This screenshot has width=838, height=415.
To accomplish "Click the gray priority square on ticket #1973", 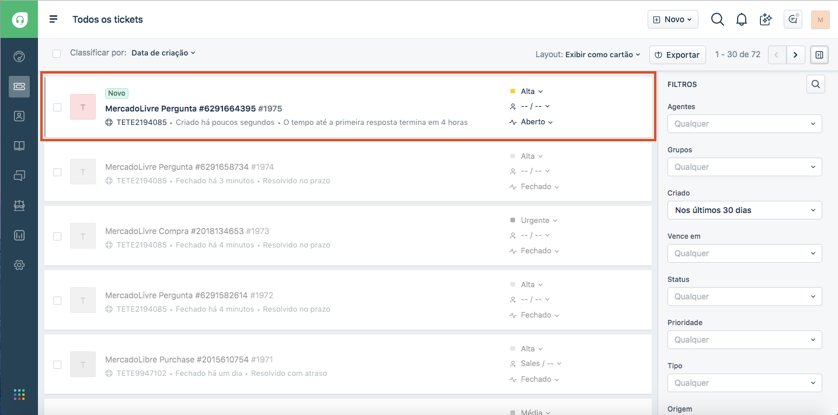I will [513, 220].
